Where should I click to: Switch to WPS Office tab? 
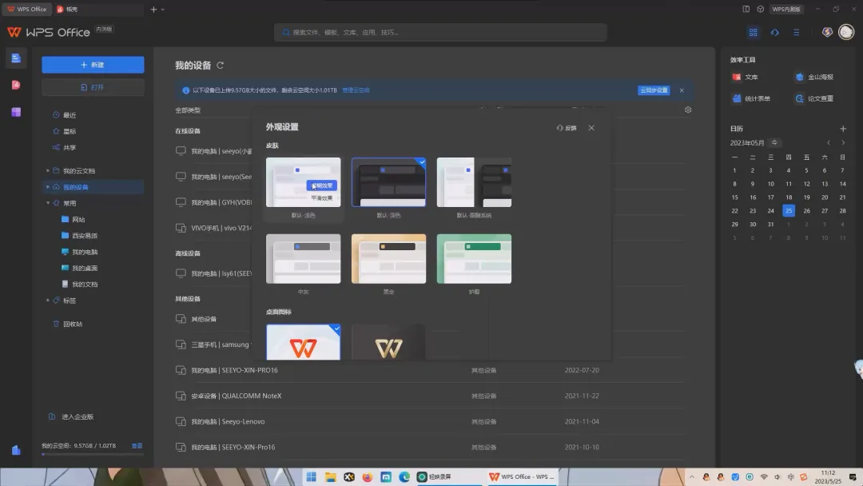point(27,10)
